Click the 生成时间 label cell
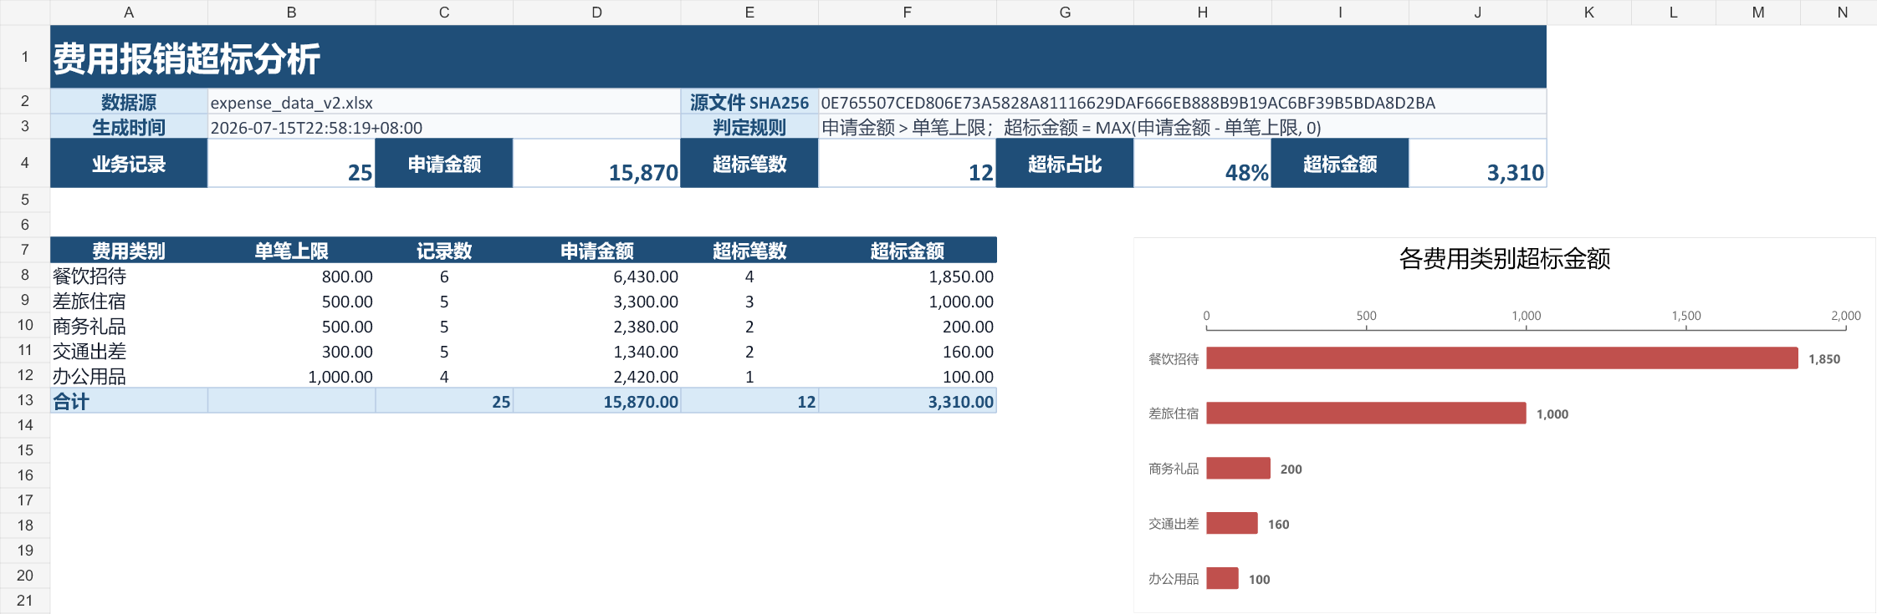Image resolution: width=1877 pixels, height=614 pixels. 129,127
